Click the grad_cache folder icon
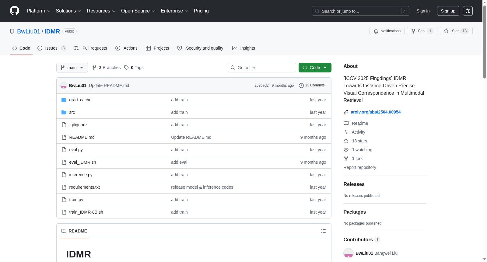The image size is (487, 262). point(64,100)
